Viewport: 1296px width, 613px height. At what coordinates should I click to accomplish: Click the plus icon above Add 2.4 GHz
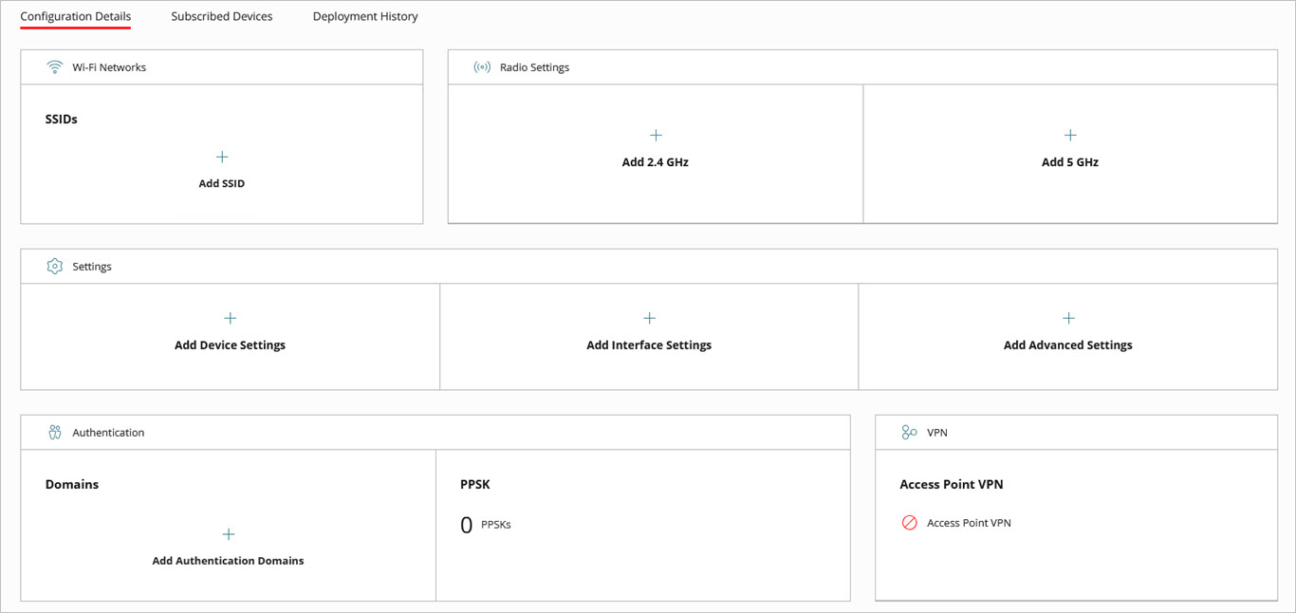point(655,135)
